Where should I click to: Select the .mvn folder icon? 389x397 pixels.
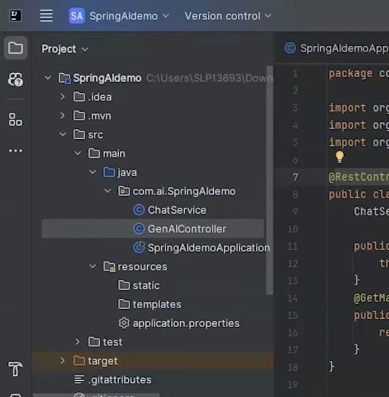tap(79, 115)
